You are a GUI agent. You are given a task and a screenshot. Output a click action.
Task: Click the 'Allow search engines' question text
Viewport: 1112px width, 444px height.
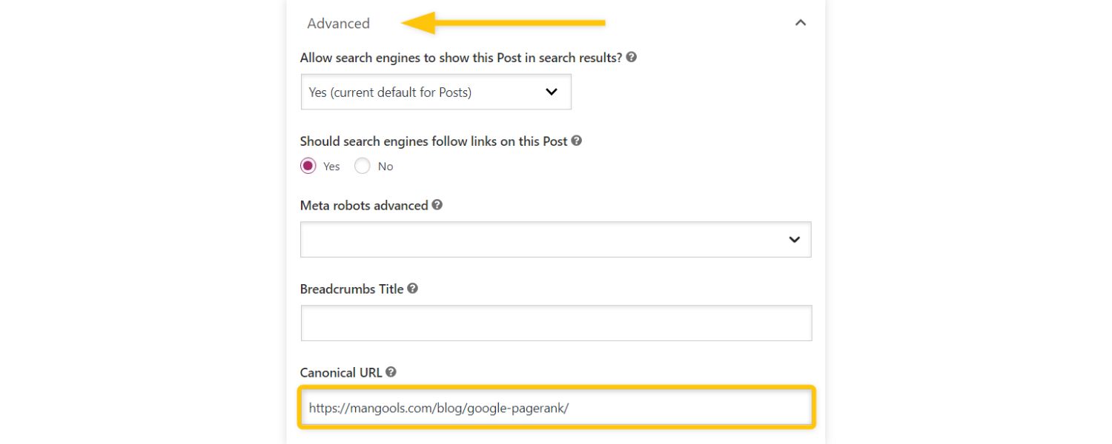pos(460,58)
